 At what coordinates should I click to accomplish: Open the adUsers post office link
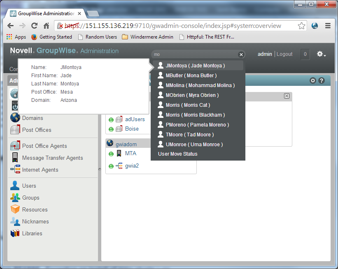coord(135,119)
